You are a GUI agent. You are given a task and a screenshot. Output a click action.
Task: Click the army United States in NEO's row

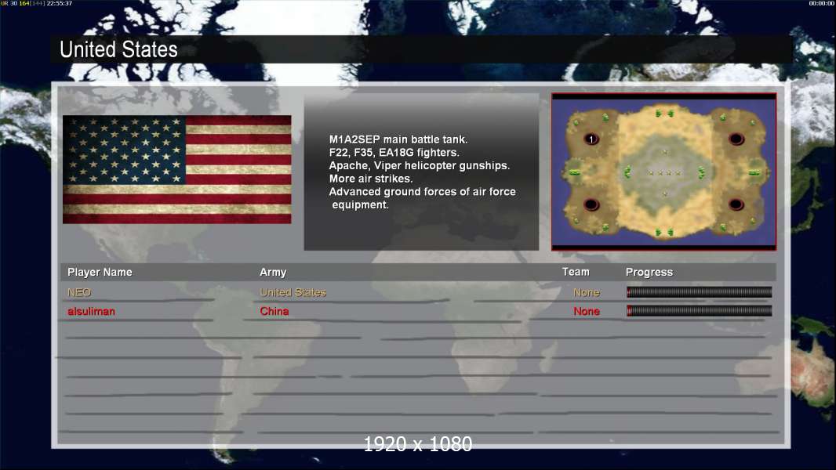click(x=293, y=292)
